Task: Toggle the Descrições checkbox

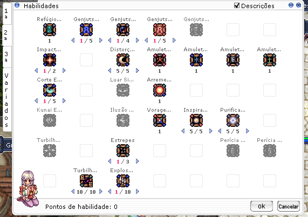Action: click(237, 5)
